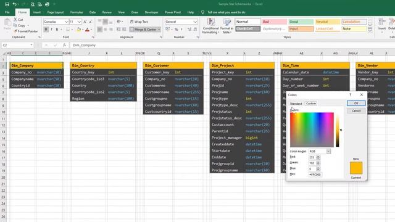Switch to the Standard tab in Colors dialog
395x222 pixels.
click(x=296, y=104)
